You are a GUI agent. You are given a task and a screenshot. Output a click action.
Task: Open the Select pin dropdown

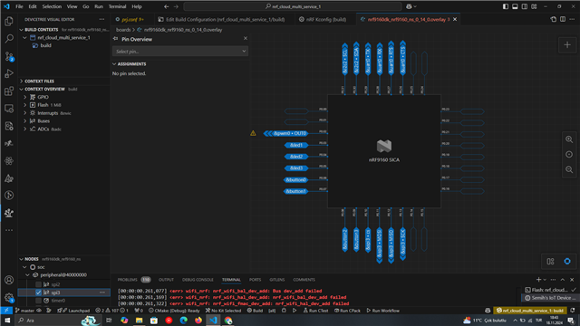pos(180,52)
